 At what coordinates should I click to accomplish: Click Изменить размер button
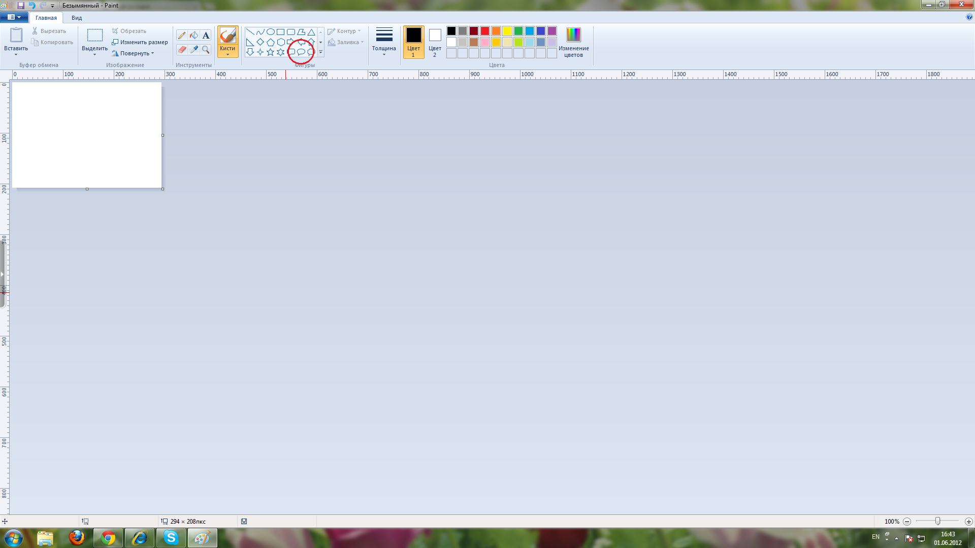click(x=140, y=42)
